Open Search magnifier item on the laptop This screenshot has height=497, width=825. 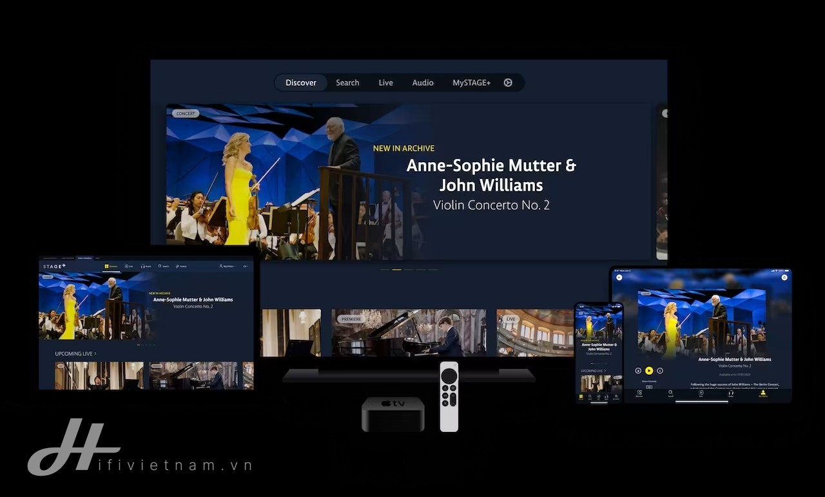pos(163,266)
